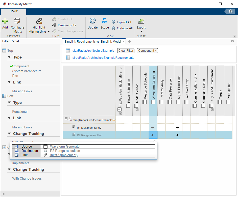This screenshot has width=238, height=197.
Task: Remove the Component filter chip
Action: click(x=156, y=51)
